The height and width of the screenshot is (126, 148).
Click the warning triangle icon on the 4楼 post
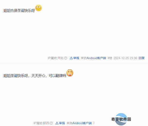click(71, 58)
